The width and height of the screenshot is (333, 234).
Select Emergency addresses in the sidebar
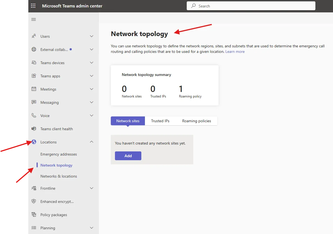click(59, 154)
